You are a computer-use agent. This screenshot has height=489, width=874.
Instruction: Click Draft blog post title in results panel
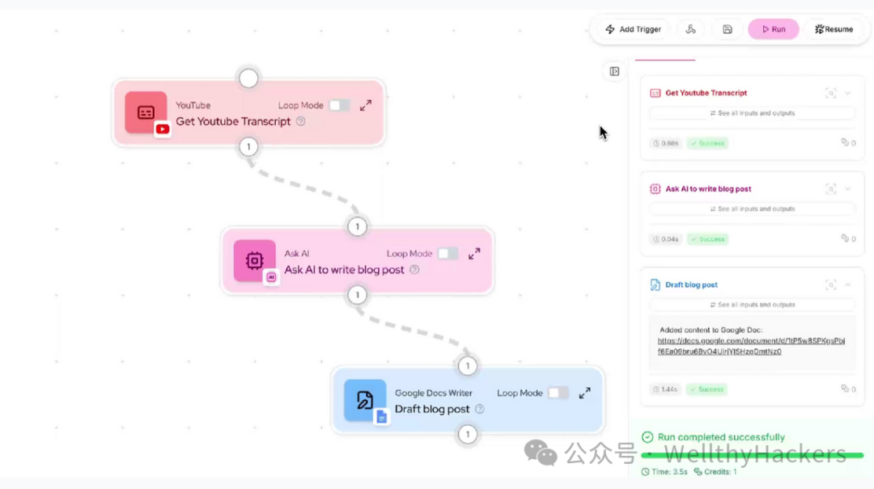click(691, 285)
